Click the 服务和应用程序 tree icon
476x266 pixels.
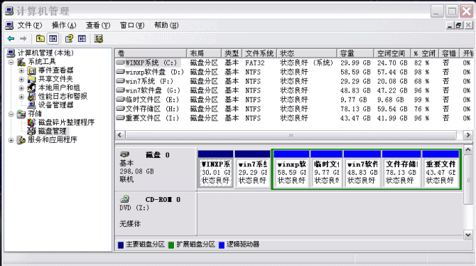click(x=21, y=140)
